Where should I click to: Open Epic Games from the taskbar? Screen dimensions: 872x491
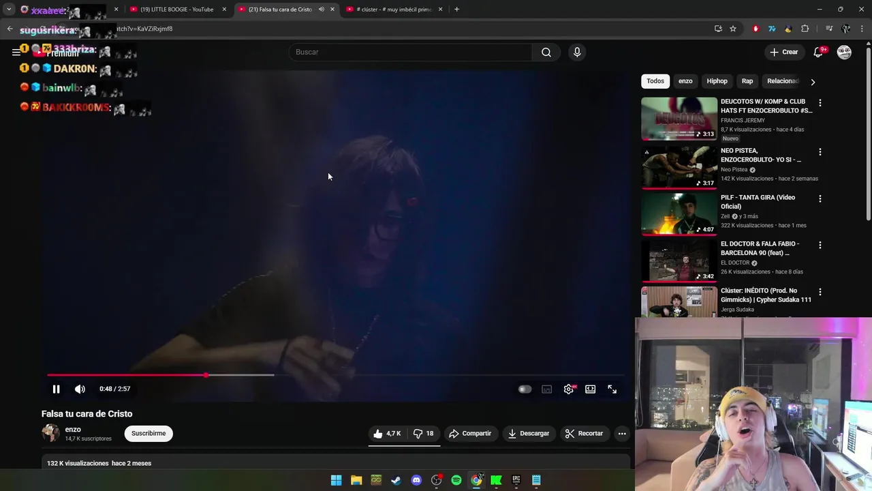pos(516,480)
